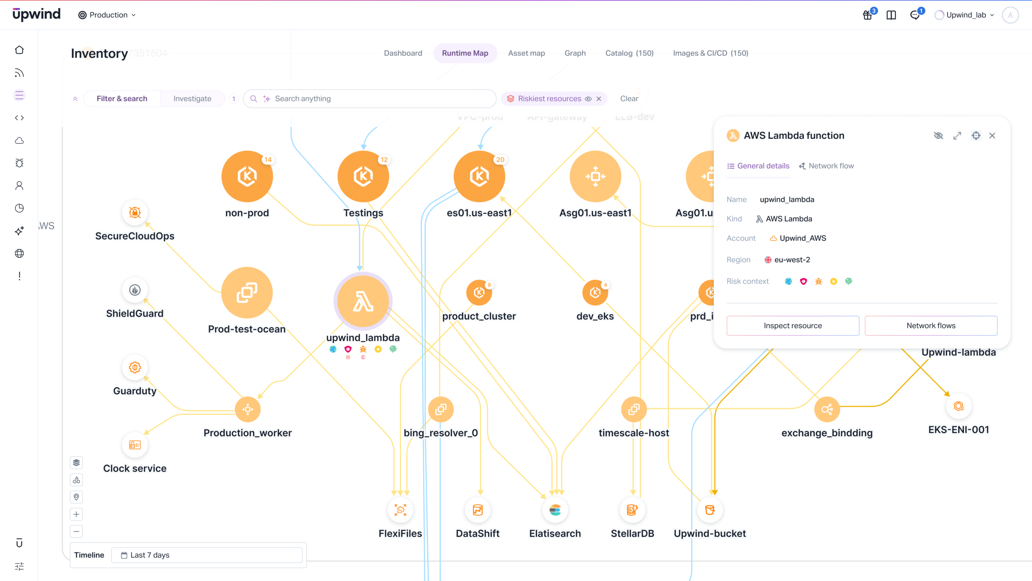The width and height of the screenshot is (1032, 581).
Task: Switch to the Asset map tab
Action: click(x=526, y=53)
